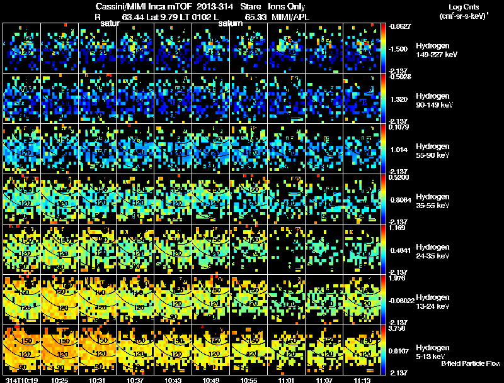Click the 10:37 time label
Viewport: 504px width, 383px height.
pos(135,380)
